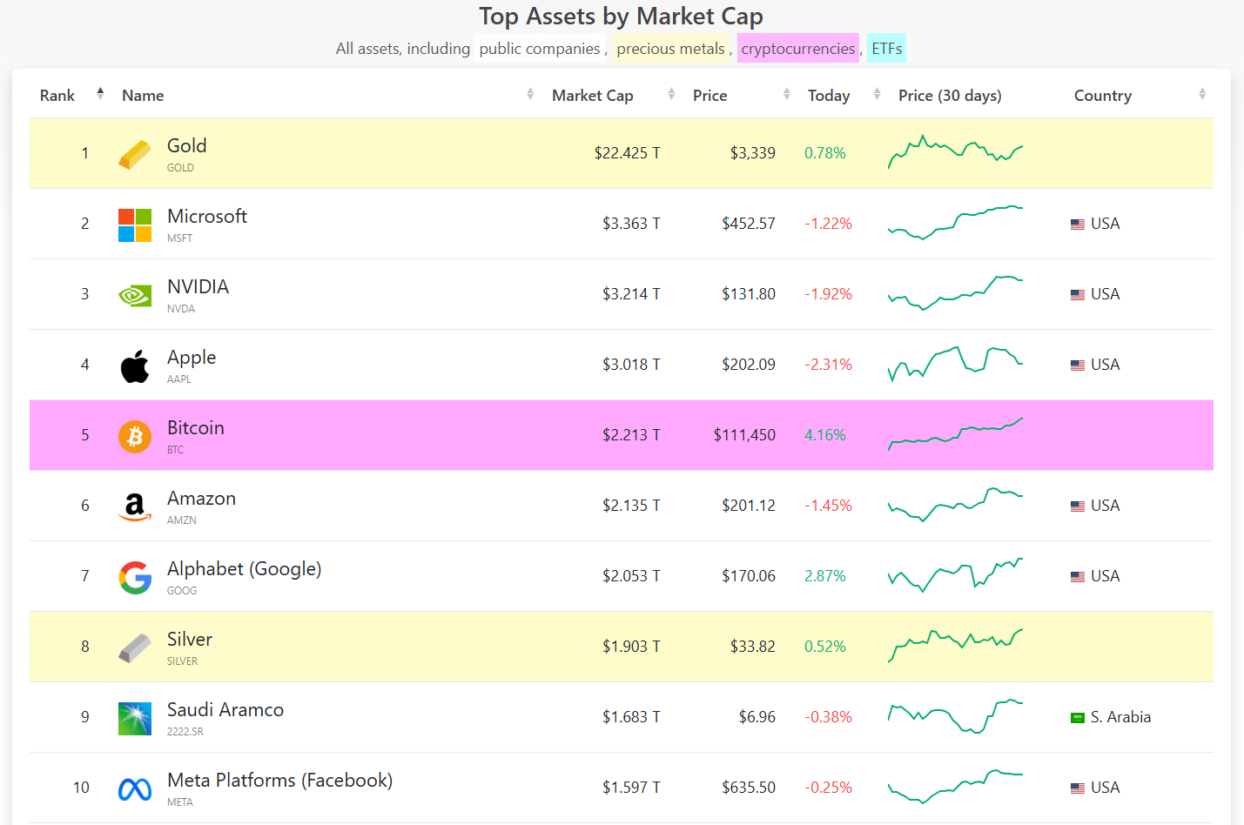Click the NVIDIA logo icon
Image resolution: width=1244 pixels, height=825 pixels.
pos(135,296)
